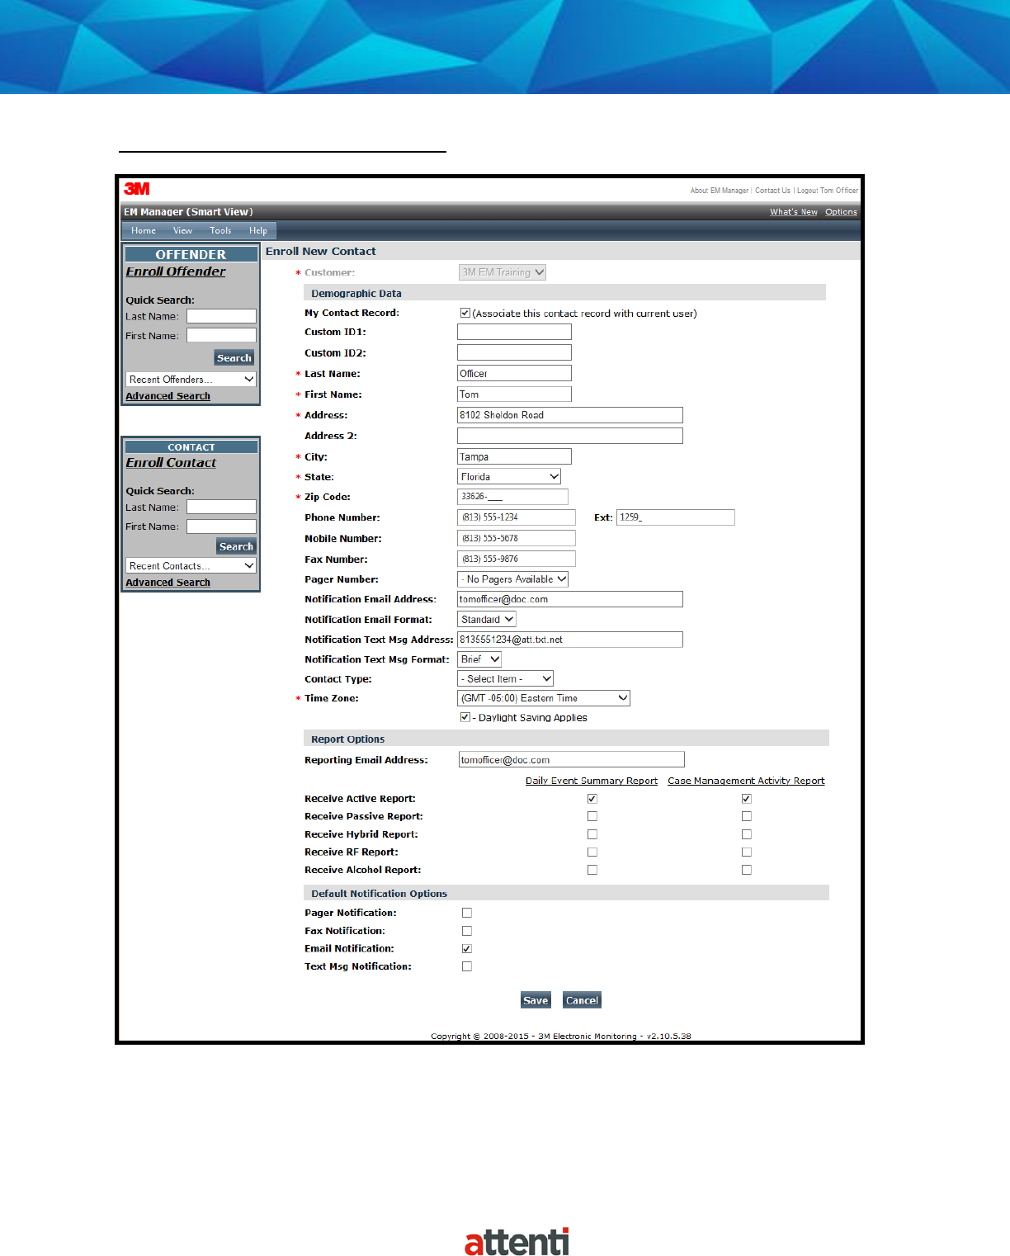The height and width of the screenshot is (1256, 1010).
Task: Click the Custom ID2 field
Action: click(514, 352)
